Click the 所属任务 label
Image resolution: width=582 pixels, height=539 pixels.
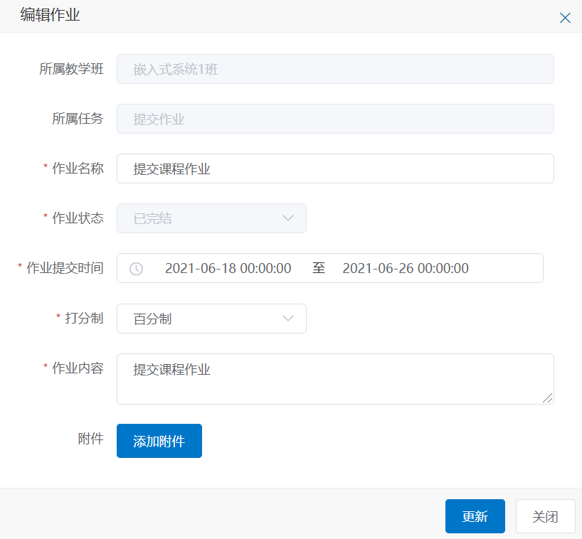pos(78,119)
